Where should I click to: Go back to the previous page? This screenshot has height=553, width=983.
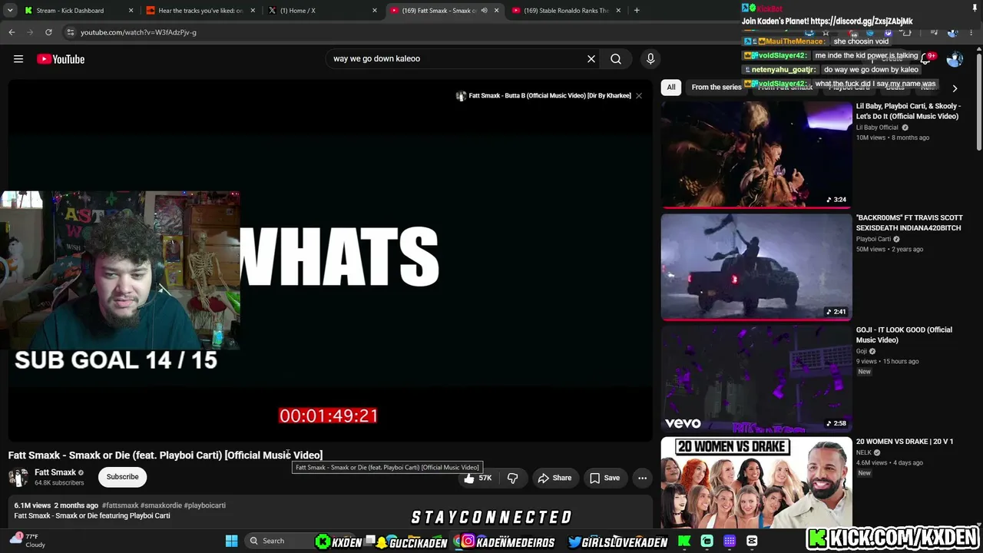(x=12, y=32)
